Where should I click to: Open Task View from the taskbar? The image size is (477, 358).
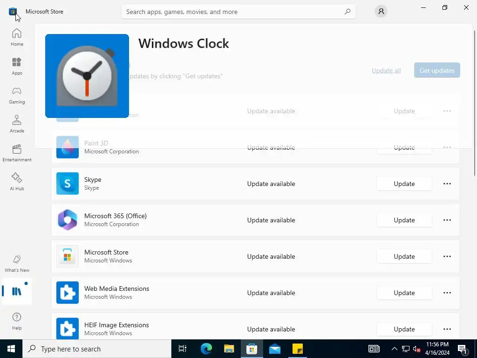[x=183, y=349]
